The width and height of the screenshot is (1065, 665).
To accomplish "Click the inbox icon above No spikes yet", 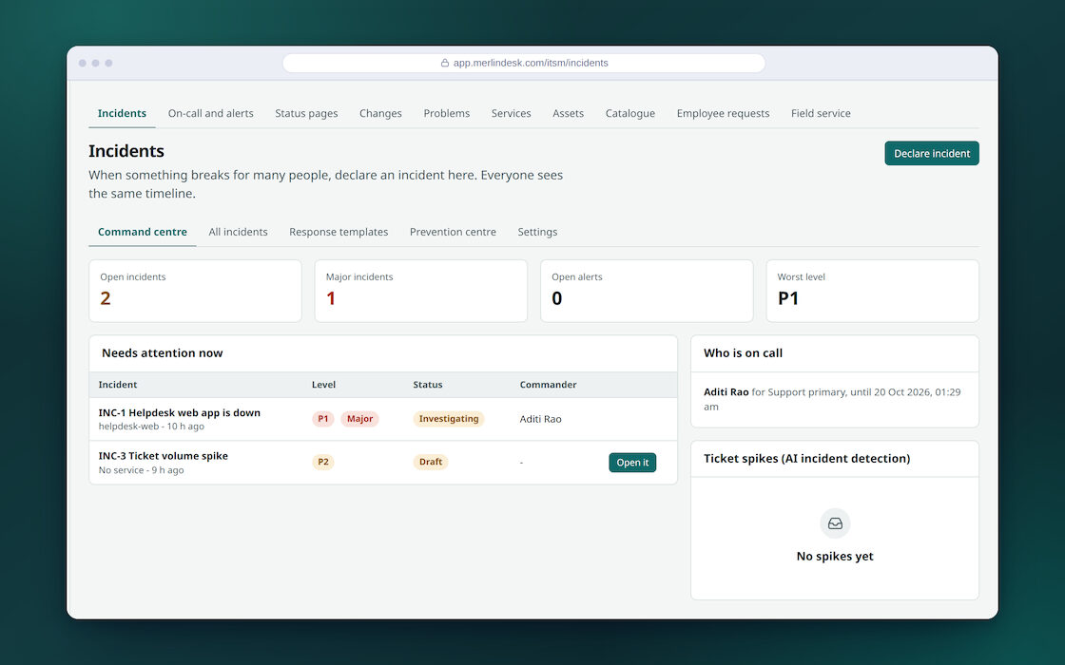I will coord(835,523).
